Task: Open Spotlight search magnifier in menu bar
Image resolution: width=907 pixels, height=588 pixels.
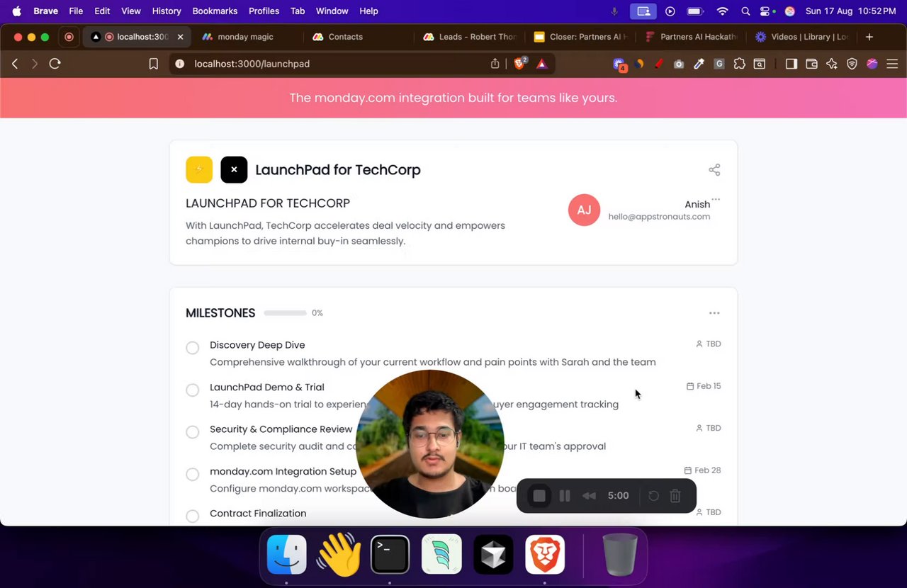Action: tap(745, 11)
